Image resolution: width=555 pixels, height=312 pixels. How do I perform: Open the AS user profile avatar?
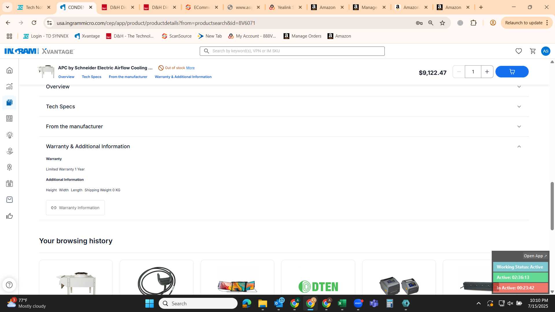tap(545, 51)
